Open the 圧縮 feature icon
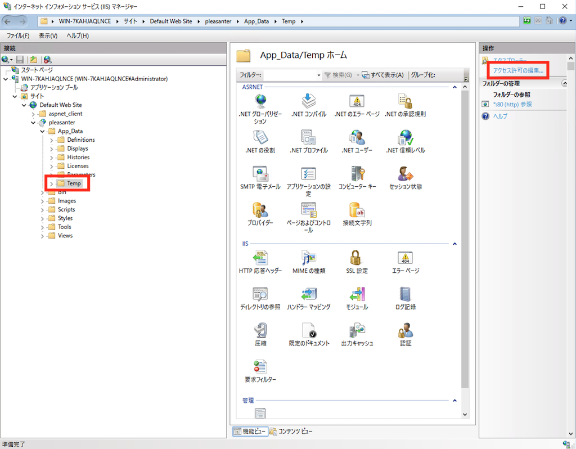The width and height of the screenshot is (576, 449). point(260,330)
